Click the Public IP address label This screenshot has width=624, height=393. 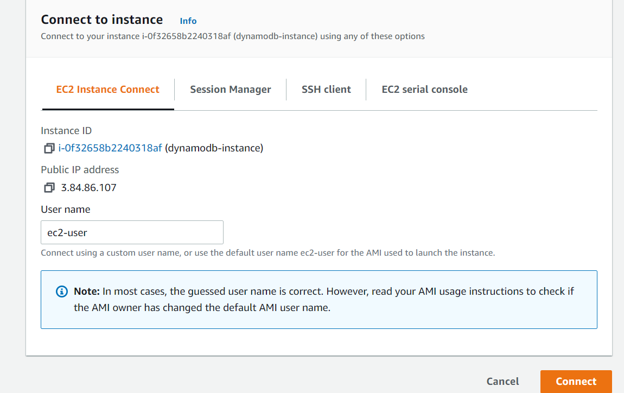click(x=80, y=169)
